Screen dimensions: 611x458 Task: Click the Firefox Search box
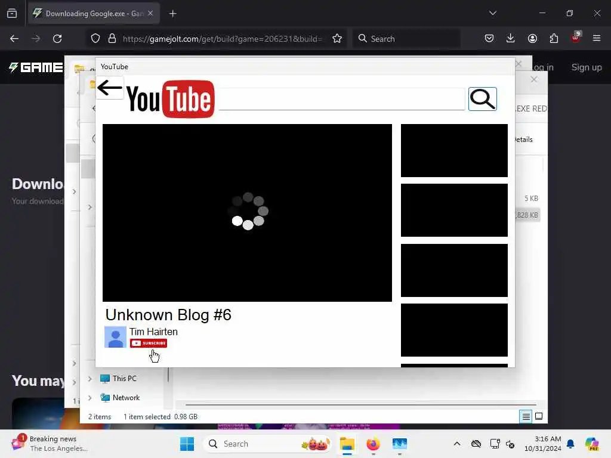click(x=406, y=39)
